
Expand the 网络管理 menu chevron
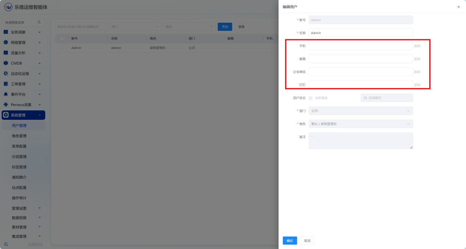pos(40,43)
